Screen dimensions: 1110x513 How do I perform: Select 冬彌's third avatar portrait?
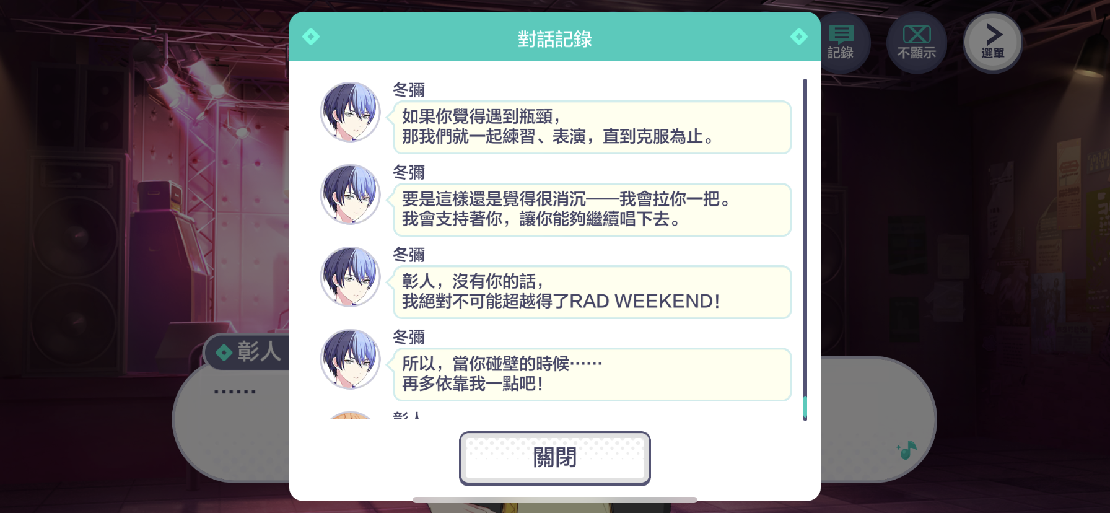350,277
